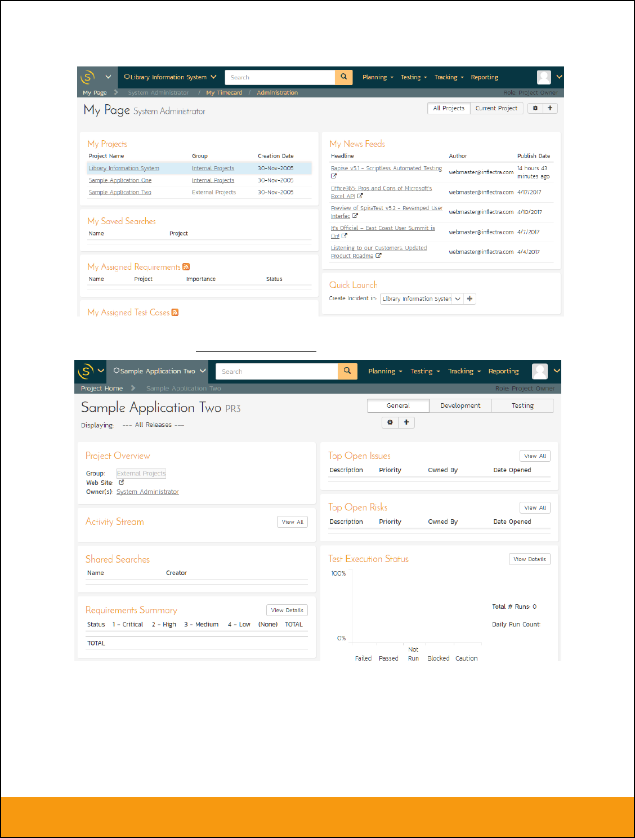Open Sample Application One in My Projects list
The image size is (635, 838).
pos(120,180)
